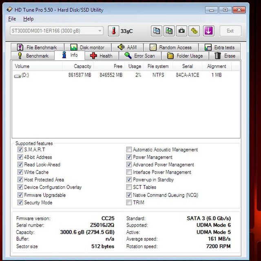
Task: Click the serial number value Z5016J2Q
Action: (x=102, y=225)
